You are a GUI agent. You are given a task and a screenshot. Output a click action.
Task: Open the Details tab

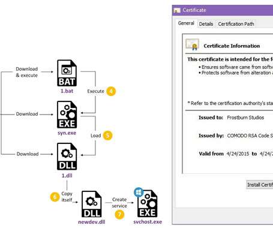point(206,24)
